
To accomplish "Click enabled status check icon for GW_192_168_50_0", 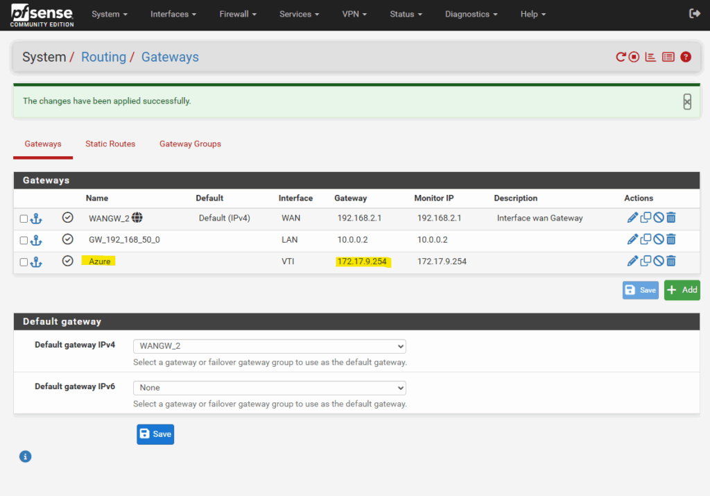I will (x=67, y=239).
